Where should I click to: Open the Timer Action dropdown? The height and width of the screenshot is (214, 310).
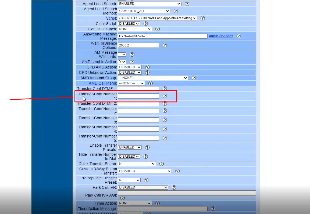[x=135, y=203]
